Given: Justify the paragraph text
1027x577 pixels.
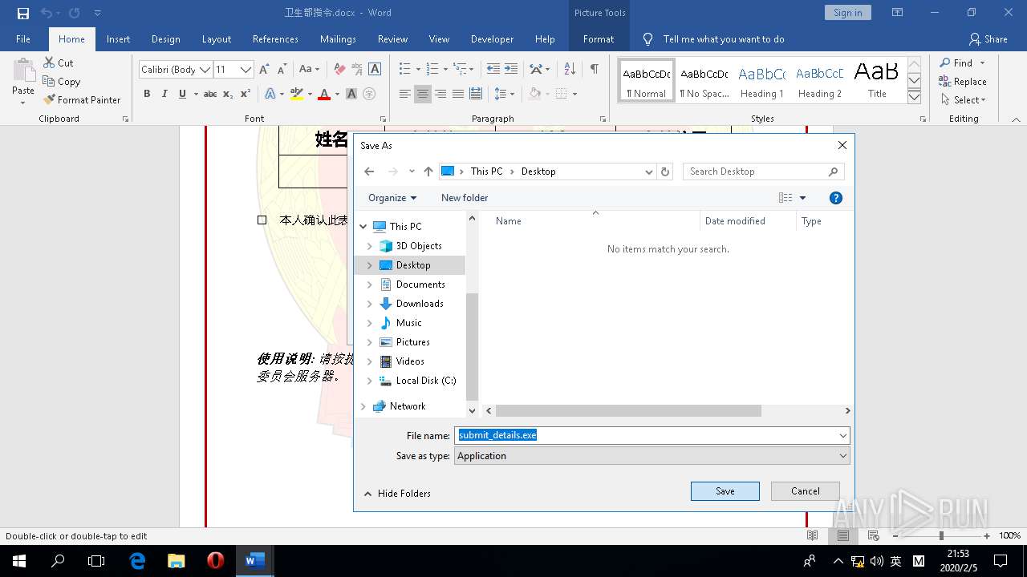Looking at the screenshot, I should tap(458, 94).
